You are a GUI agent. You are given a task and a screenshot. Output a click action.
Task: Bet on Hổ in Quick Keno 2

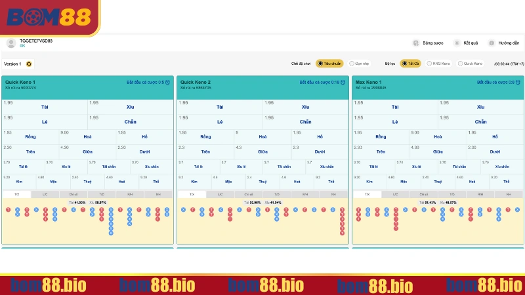pos(320,137)
